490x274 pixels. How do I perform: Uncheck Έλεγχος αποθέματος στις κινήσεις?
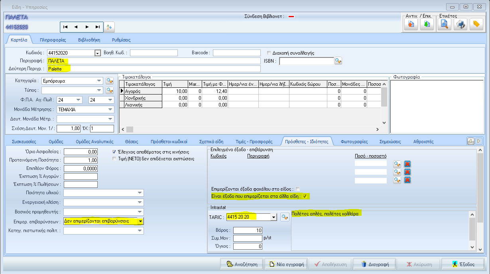(x=115, y=152)
